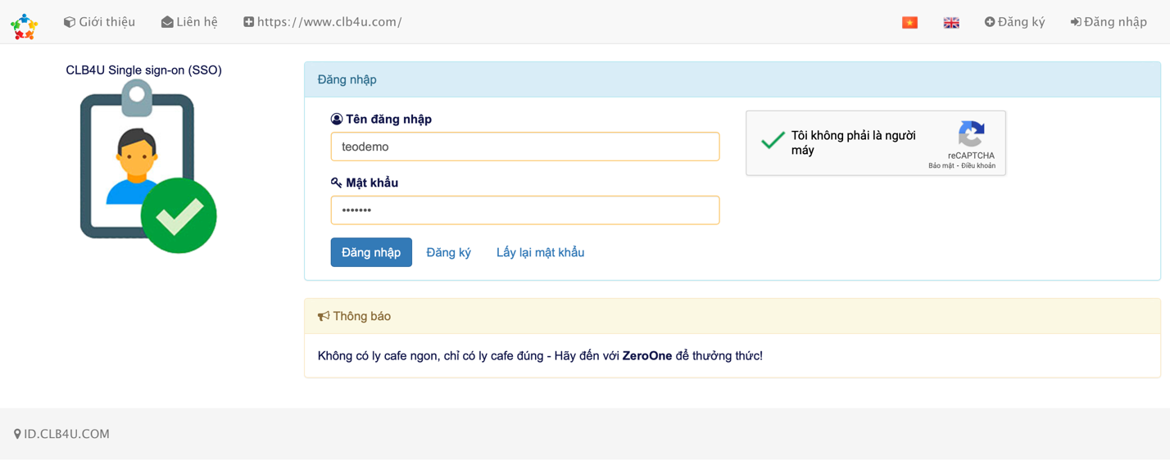Focus the Mật khẩu password field
Image resolution: width=1170 pixels, height=465 pixels.
tap(525, 210)
